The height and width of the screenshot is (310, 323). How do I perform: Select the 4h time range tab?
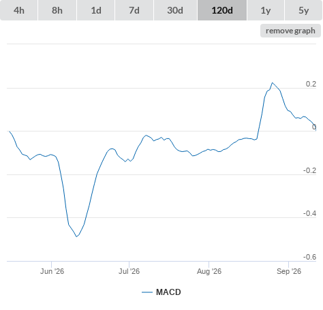coord(19,10)
